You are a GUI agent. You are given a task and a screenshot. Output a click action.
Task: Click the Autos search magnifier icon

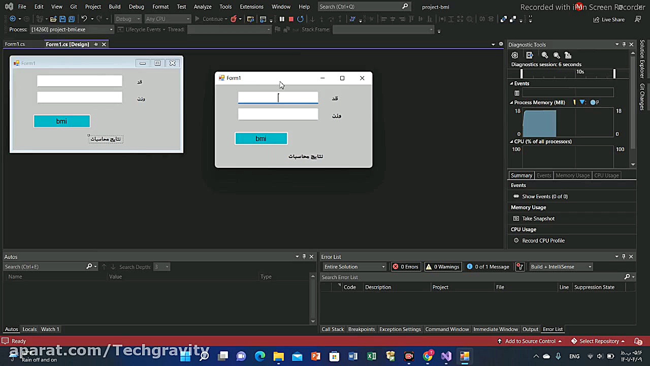tap(89, 266)
